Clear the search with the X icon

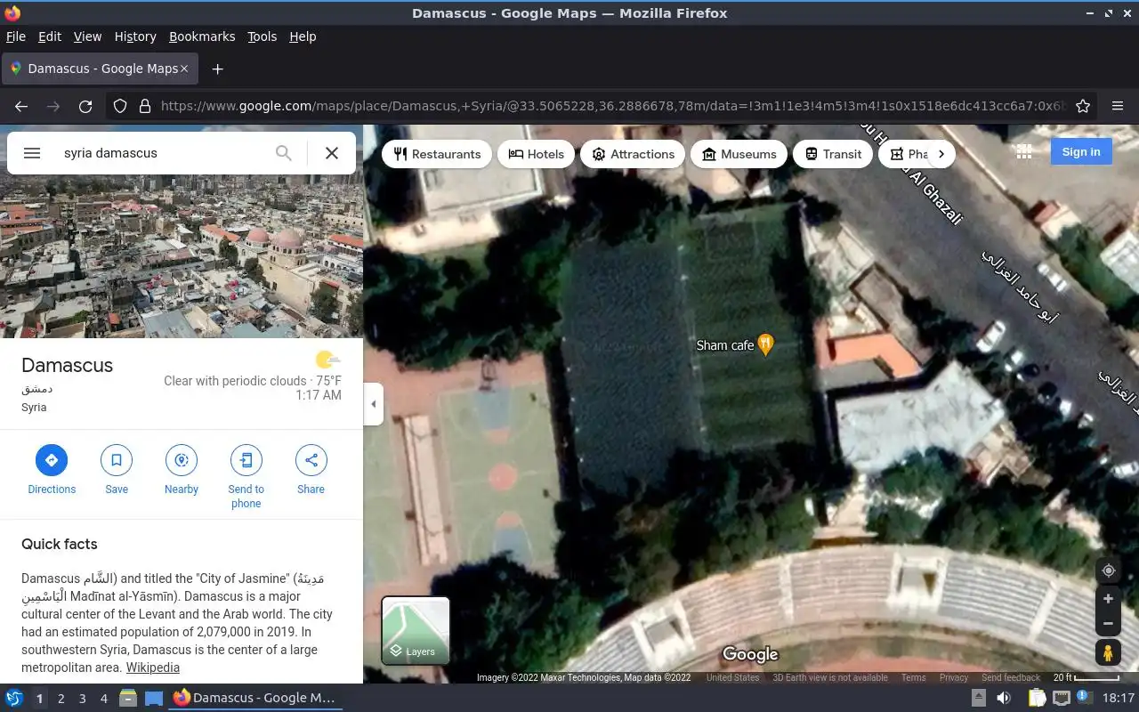pos(332,153)
